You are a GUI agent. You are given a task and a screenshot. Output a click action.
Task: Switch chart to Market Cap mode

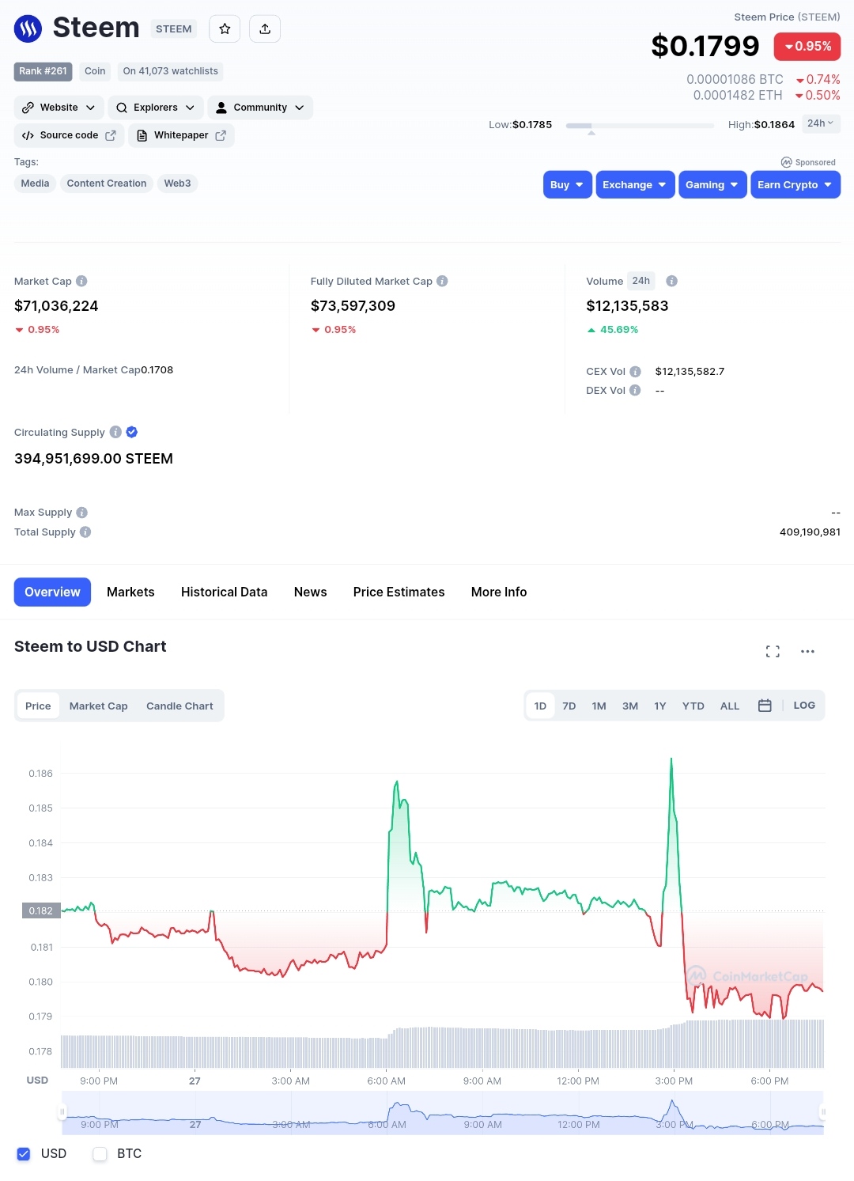pos(98,706)
